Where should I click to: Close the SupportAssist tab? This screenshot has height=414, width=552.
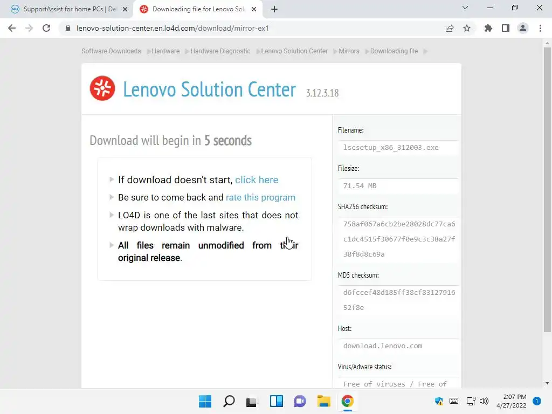pyautogui.click(x=125, y=9)
